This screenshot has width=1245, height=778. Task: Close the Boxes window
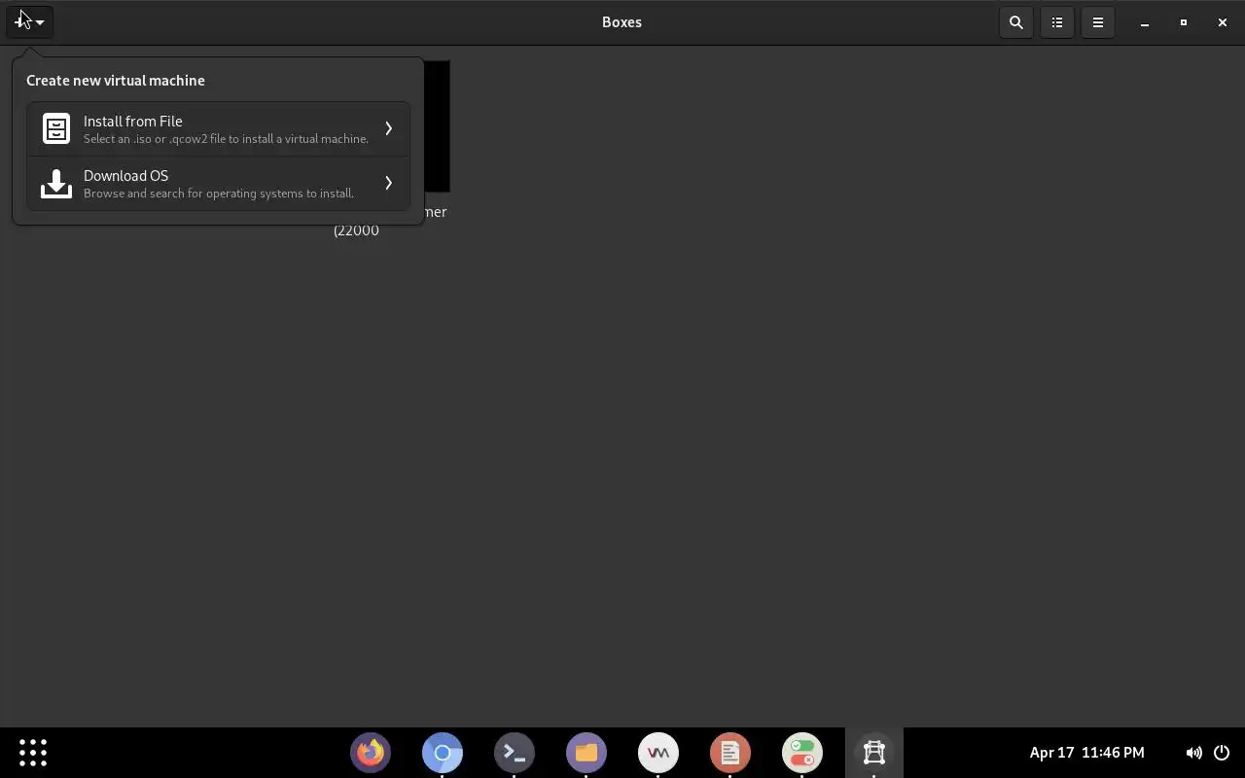[1223, 22]
